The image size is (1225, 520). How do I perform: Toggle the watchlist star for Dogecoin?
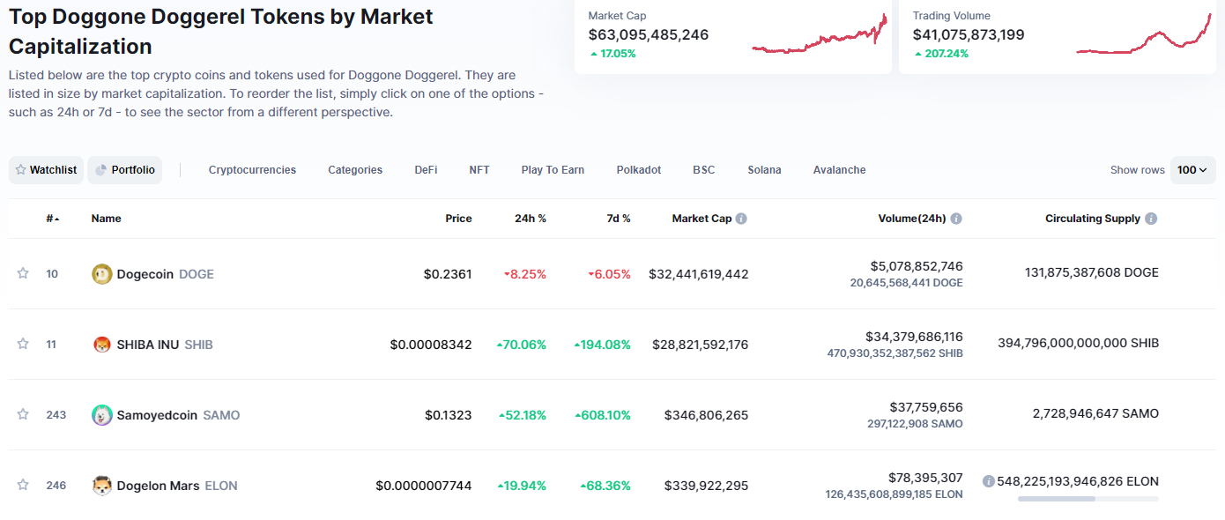[23, 273]
